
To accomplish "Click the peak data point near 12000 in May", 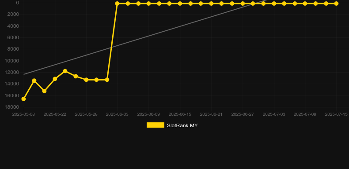I will [65, 71].
